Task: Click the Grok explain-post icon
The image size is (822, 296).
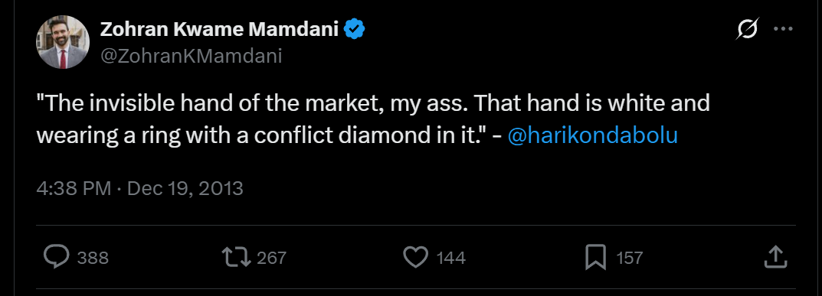Action: (747, 29)
